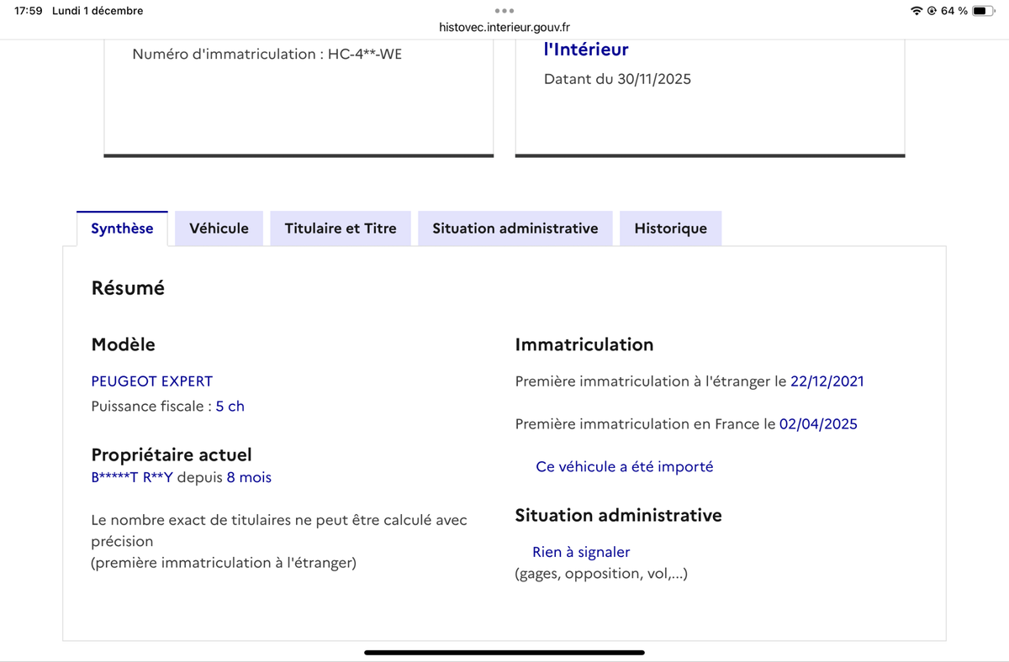Go to the Historique tab
Viewport: 1009px width, 662px height.
670,229
